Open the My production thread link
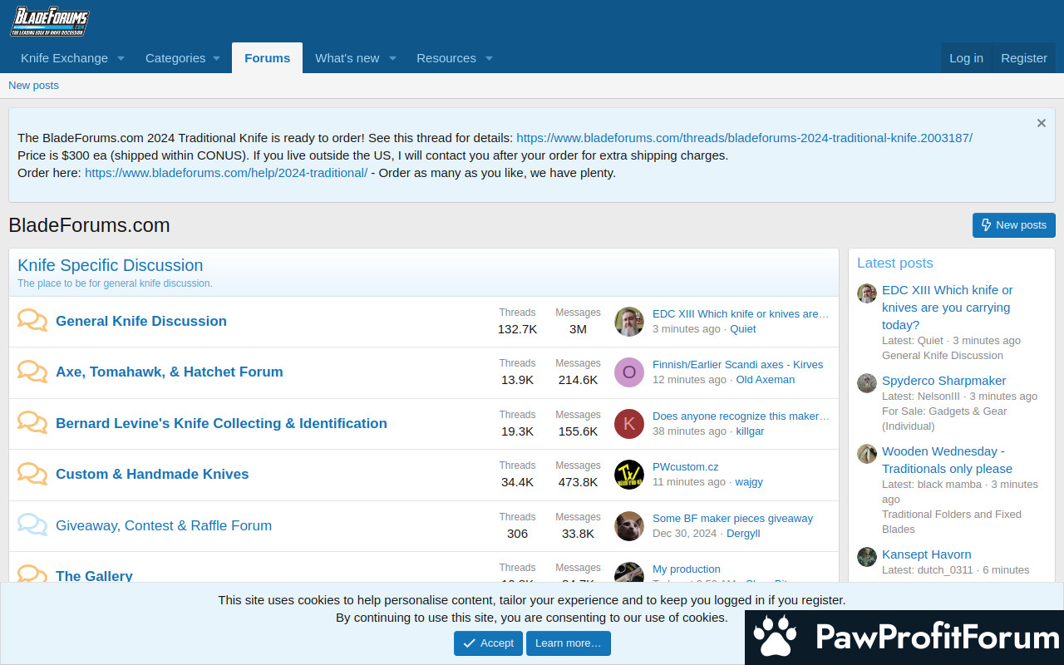This screenshot has height=665, width=1064. 686,569
